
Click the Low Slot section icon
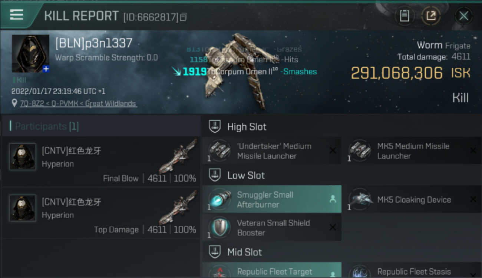215,175
